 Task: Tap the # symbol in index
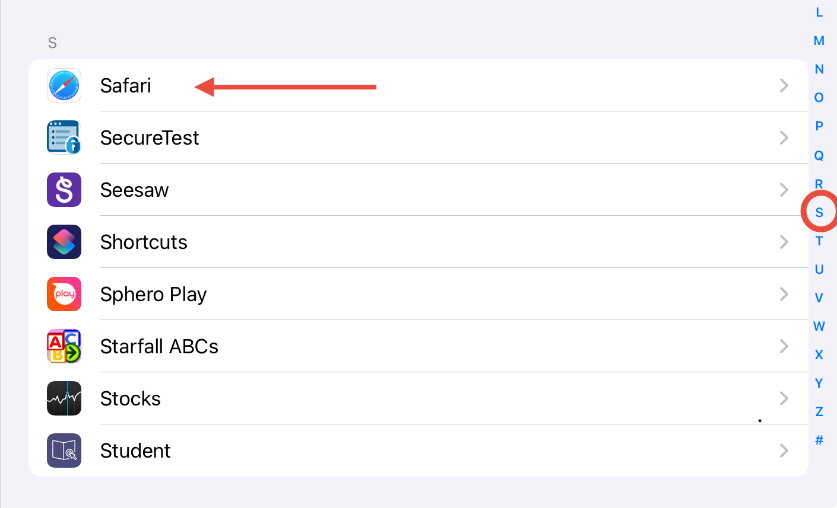pyautogui.click(x=819, y=440)
